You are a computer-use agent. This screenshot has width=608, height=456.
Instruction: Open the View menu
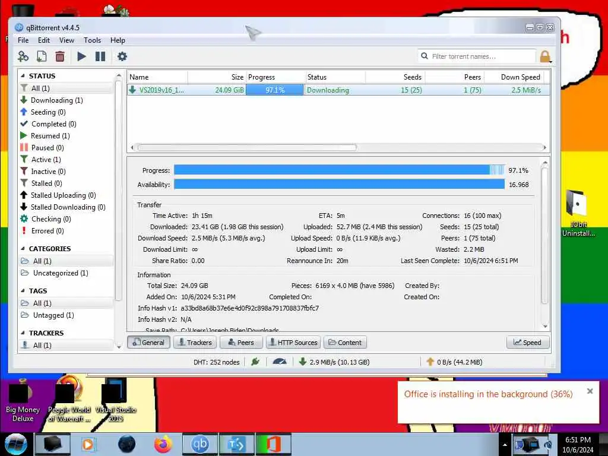(x=66, y=40)
